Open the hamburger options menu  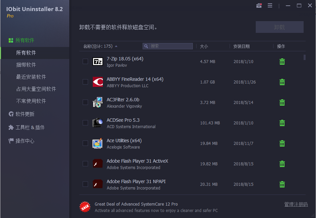click(270, 5)
